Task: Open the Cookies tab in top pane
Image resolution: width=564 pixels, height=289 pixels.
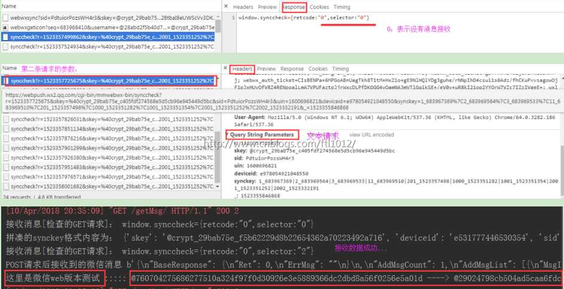Action: click(319, 7)
